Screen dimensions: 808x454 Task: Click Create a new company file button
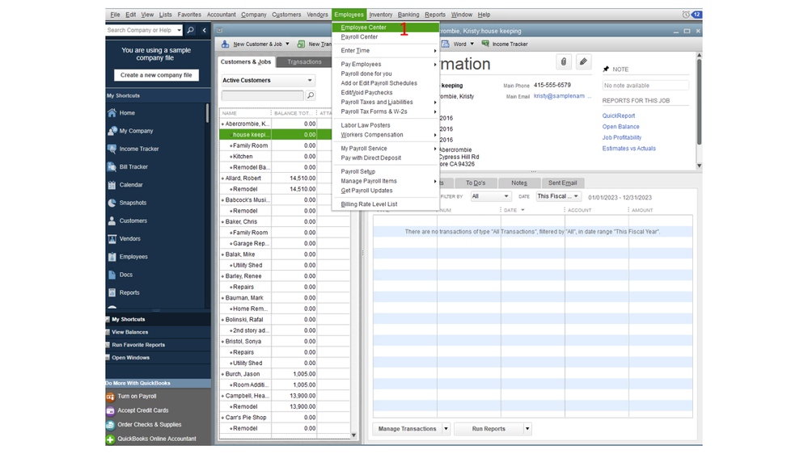click(x=156, y=75)
